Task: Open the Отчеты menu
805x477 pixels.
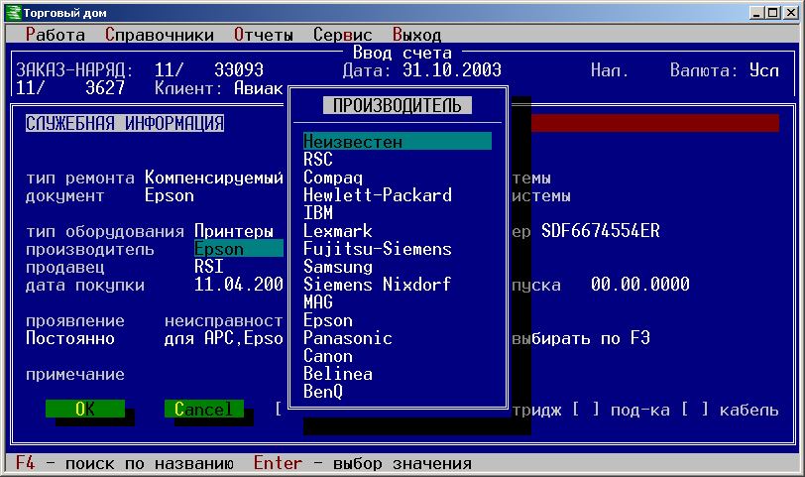Action: point(264,35)
